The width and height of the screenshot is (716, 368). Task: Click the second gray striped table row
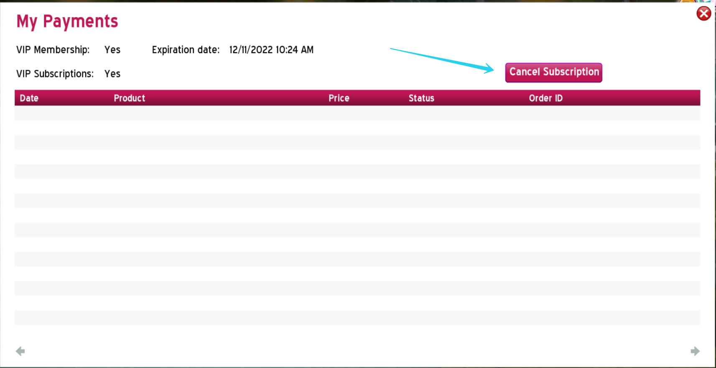point(357,143)
